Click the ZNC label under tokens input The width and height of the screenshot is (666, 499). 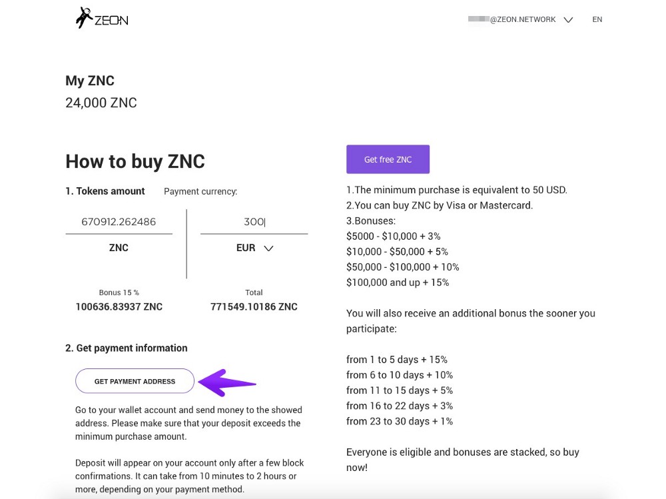[x=119, y=248]
